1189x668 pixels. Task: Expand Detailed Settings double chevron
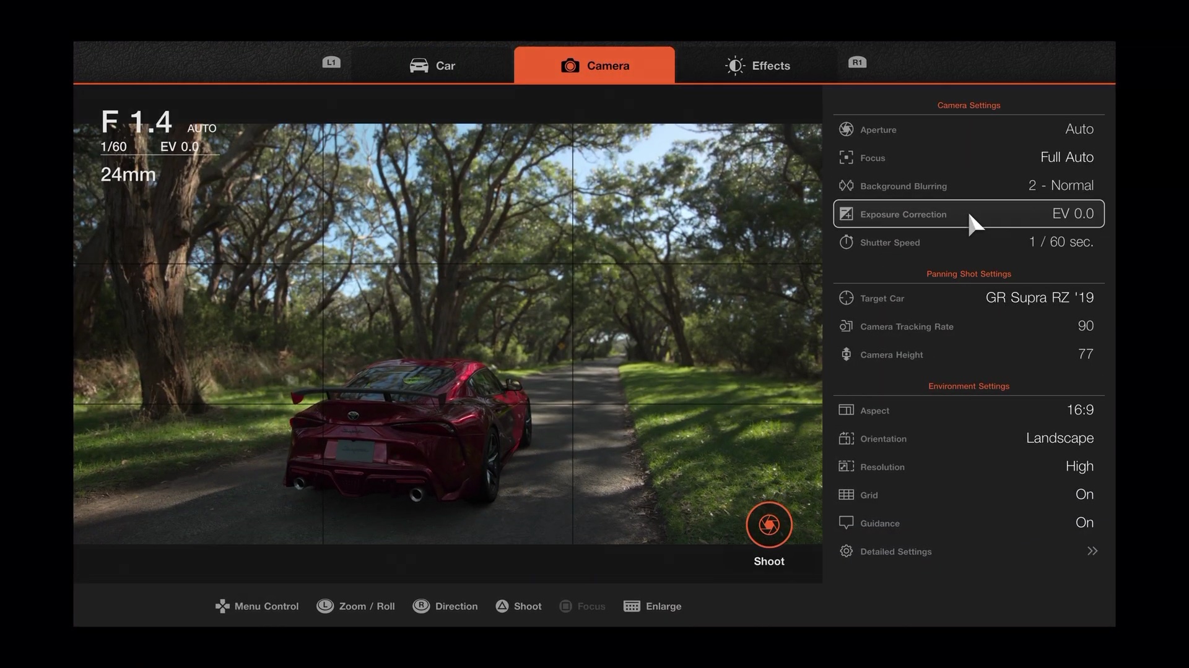pyautogui.click(x=1092, y=551)
